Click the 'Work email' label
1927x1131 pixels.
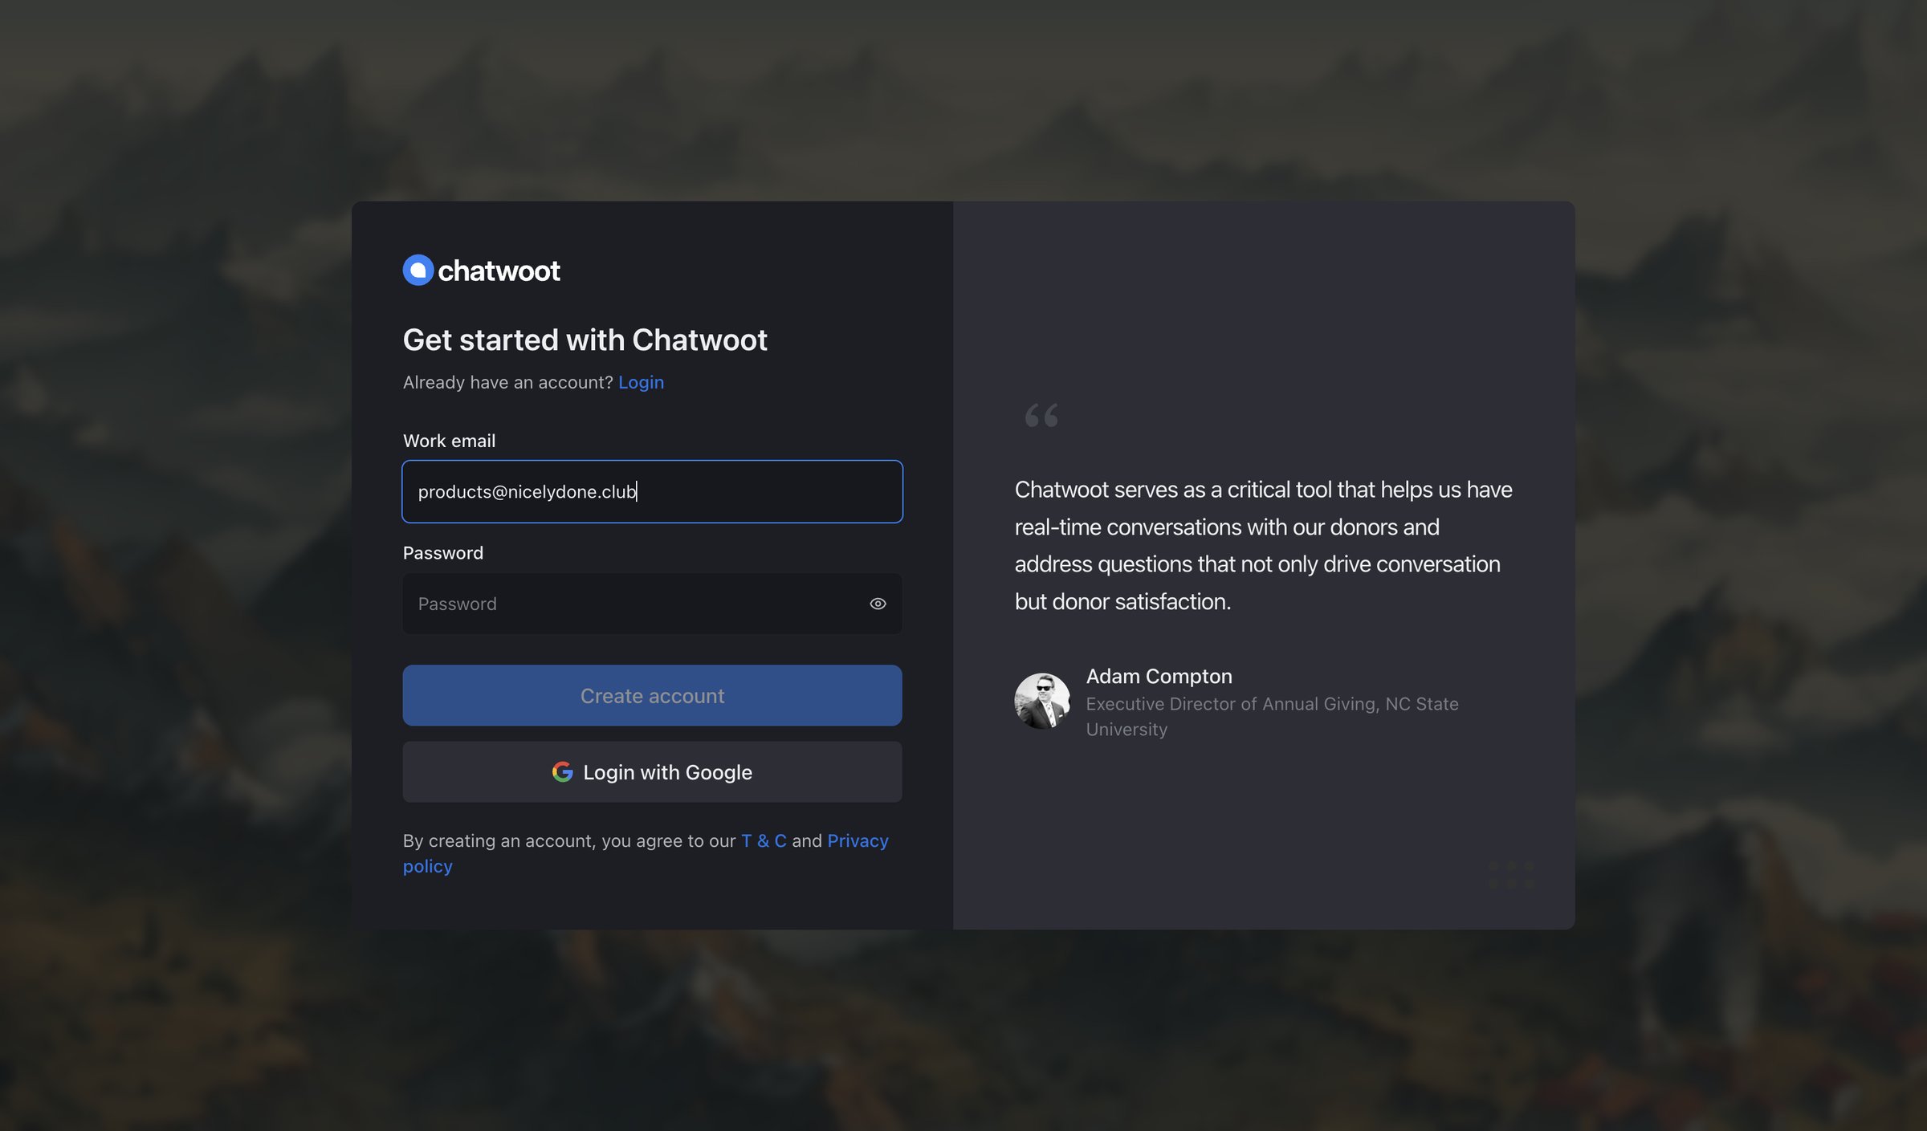[449, 441]
